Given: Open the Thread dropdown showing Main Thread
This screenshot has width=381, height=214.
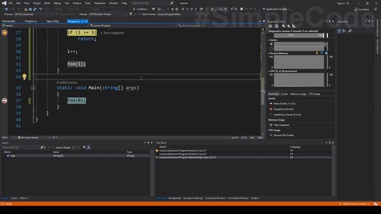Looking at the screenshot, I should point(108,14).
